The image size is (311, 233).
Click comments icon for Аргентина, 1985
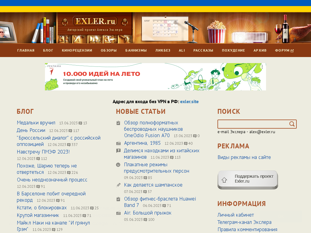click(186, 144)
